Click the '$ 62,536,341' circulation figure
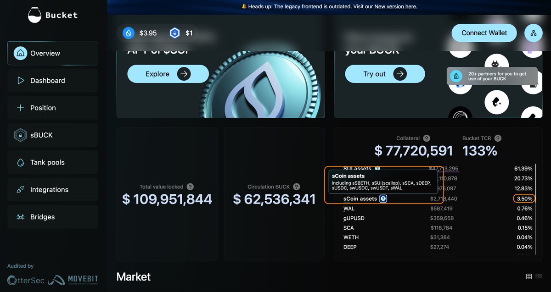Viewport: 551px width, 292px height. click(274, 199)
